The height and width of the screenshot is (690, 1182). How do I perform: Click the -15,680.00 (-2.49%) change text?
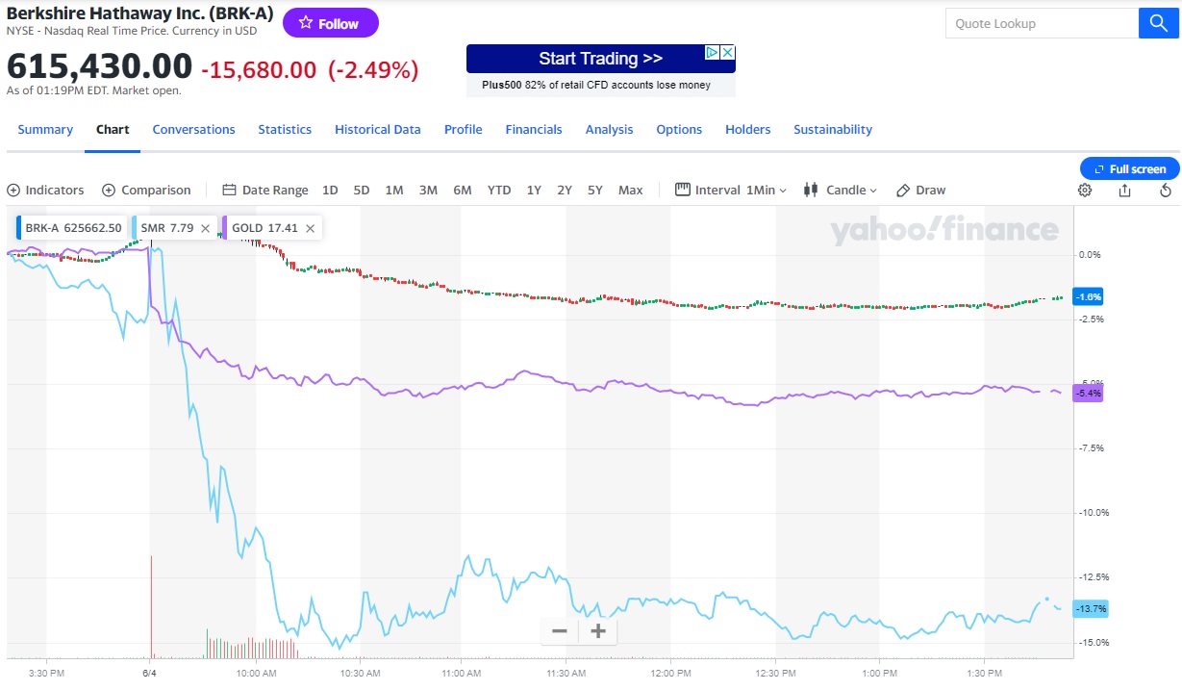[x=310, y=69]
